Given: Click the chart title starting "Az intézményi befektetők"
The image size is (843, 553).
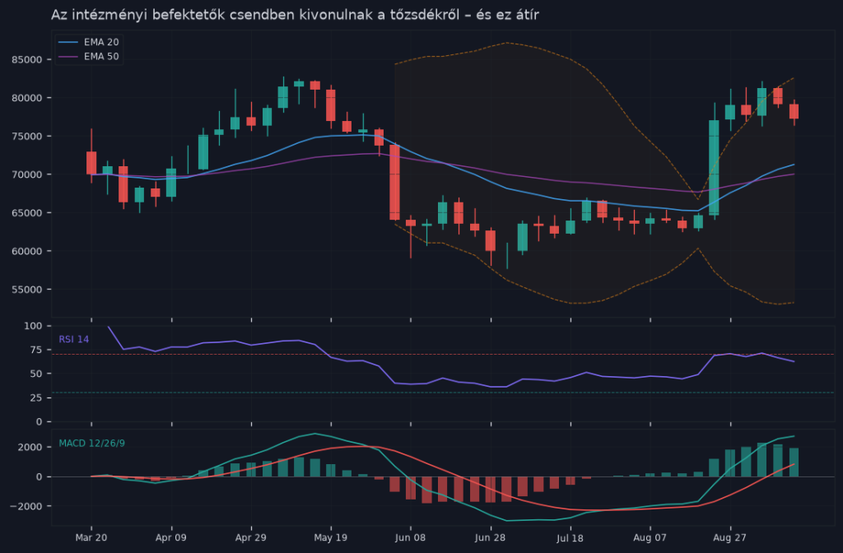Looking at the screenshot, I should (295, 15).
